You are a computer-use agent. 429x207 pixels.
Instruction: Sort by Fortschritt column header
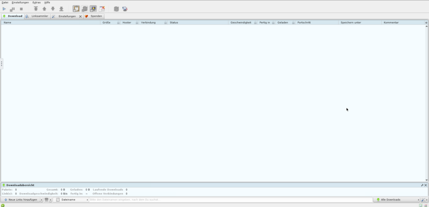(317, 23)
